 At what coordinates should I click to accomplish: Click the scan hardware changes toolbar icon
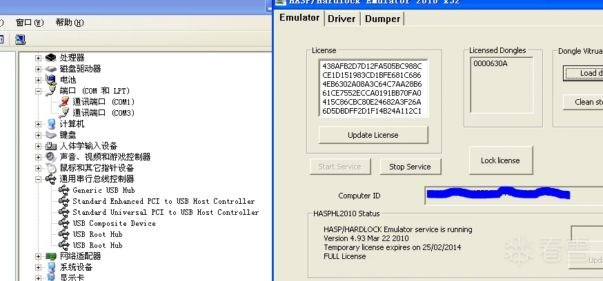[x=20, y=39]
